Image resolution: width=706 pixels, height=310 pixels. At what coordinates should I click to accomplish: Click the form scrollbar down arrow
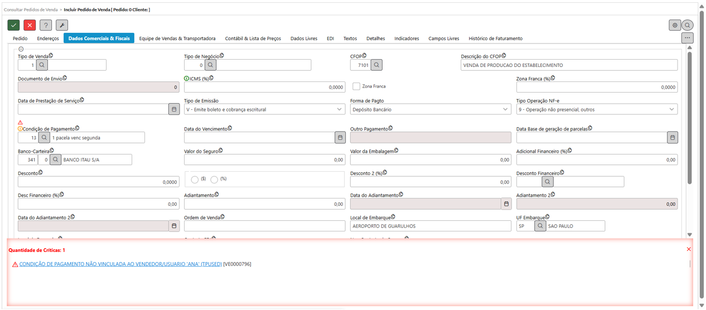pos(690,235)
